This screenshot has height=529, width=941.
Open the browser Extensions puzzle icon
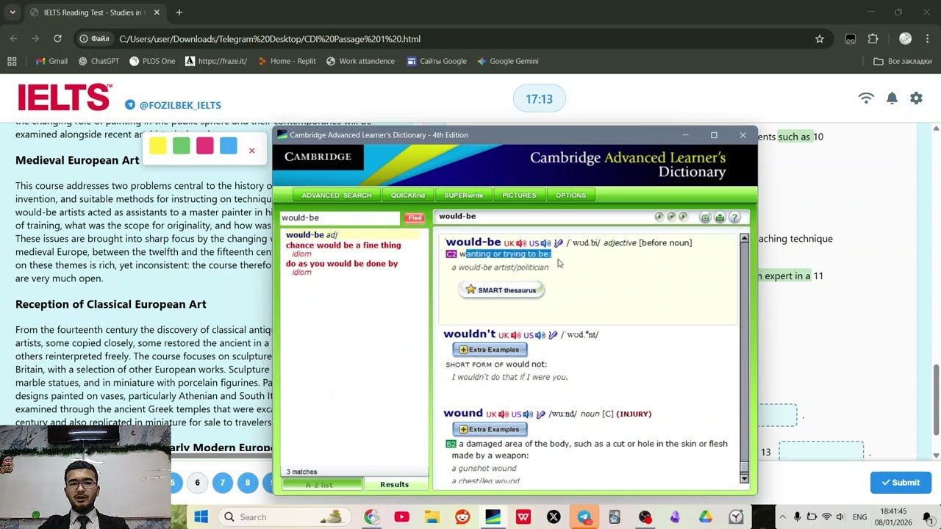(x=873, y=39)
